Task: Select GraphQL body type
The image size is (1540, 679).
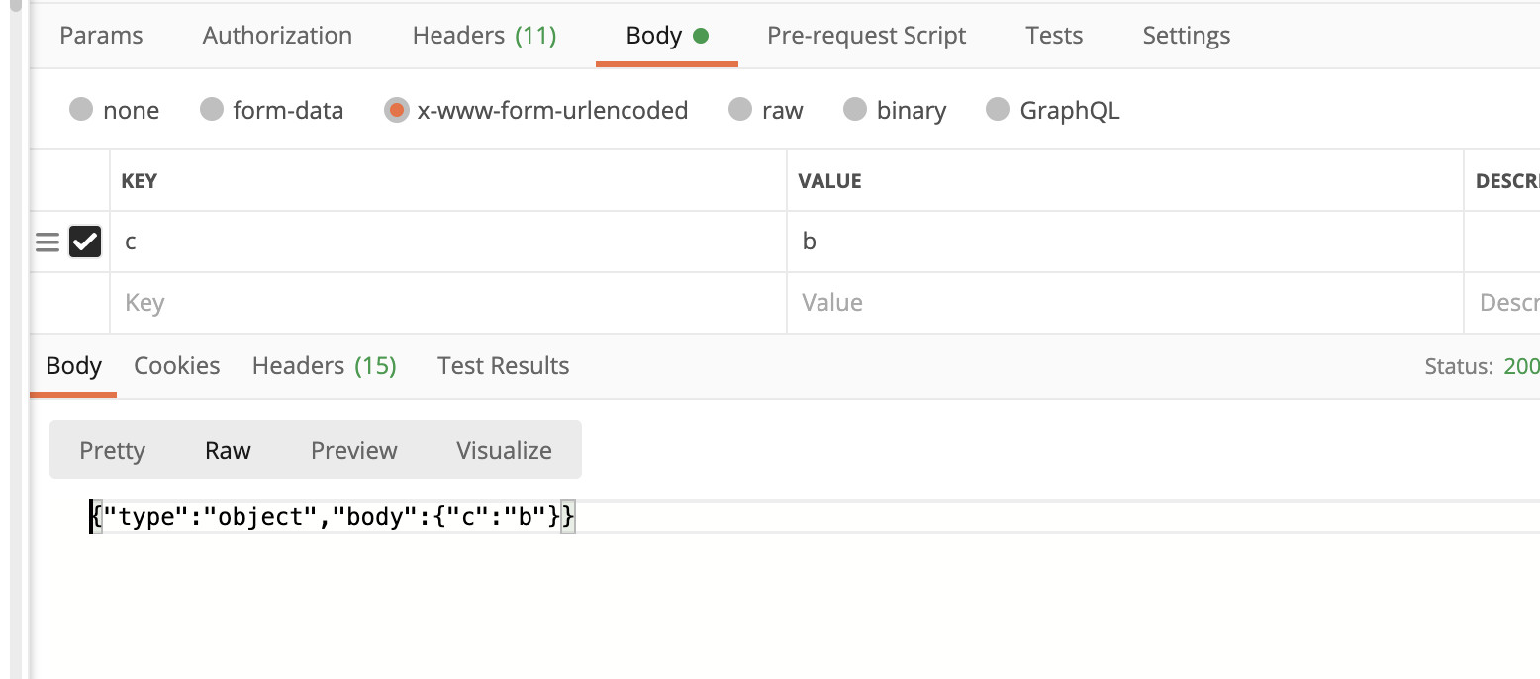Action: pos(998,110)
